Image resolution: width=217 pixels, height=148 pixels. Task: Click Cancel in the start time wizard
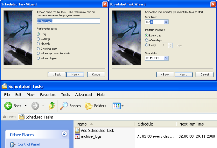[x=205, y=75]
